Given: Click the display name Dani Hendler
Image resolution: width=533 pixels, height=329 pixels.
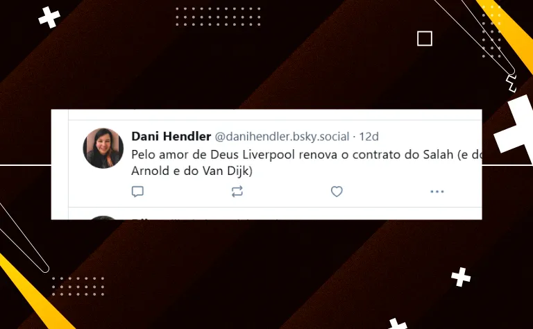Looking at the screenshot, I should 171,136.
